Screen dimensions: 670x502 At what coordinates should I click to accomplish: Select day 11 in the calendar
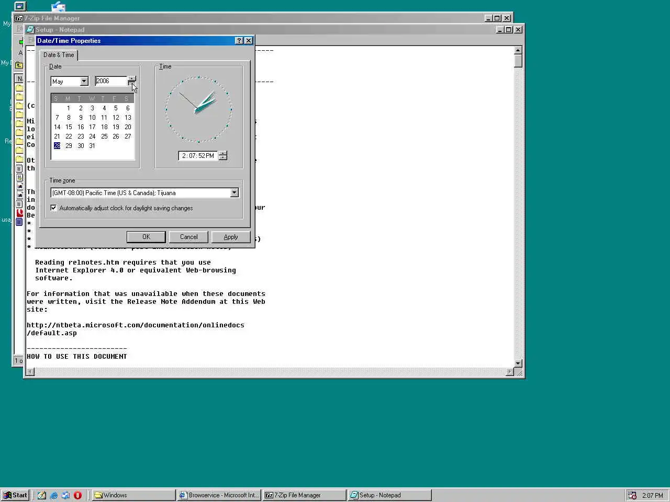104,118
